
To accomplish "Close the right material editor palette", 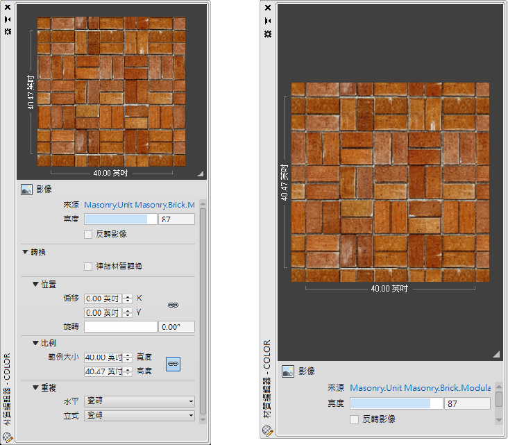I will (268, 8).
